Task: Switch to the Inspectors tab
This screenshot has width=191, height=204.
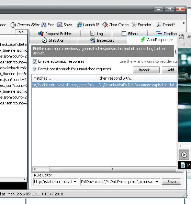Action: (102, 40)
